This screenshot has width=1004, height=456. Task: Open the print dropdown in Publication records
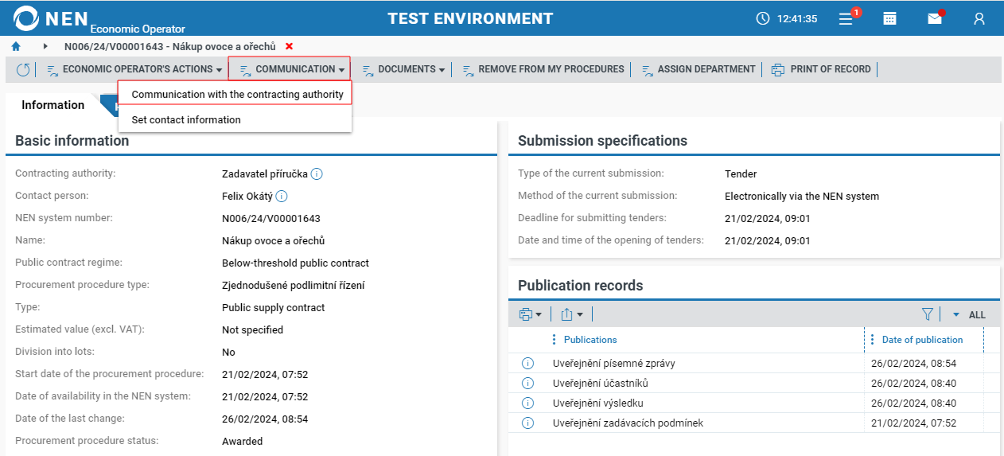coord(530,314)
